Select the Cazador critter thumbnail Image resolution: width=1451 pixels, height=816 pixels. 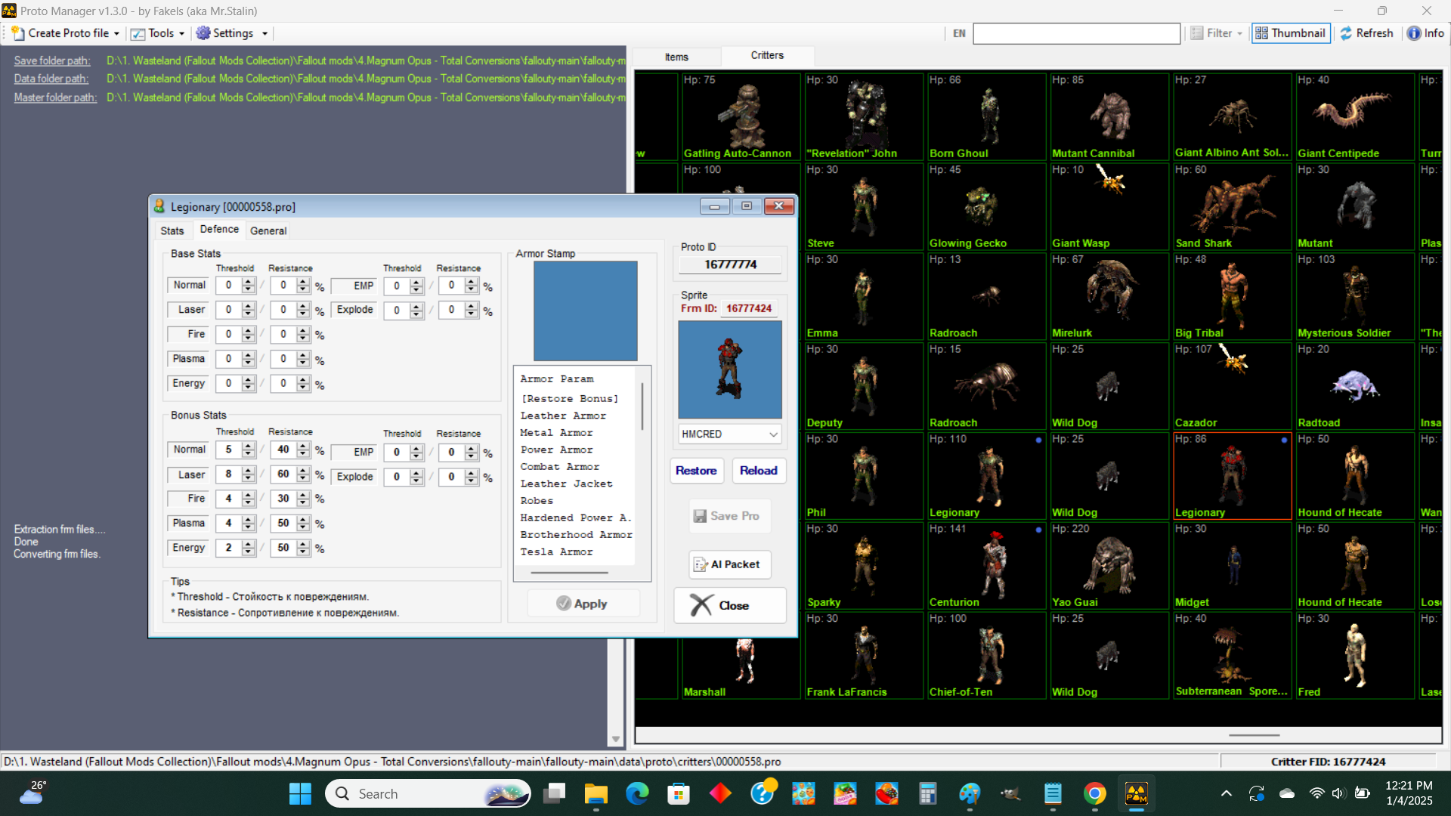point(1232,386)
